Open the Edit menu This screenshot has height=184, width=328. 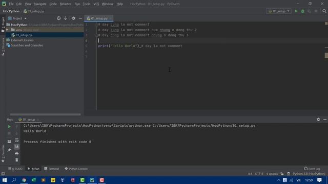tap(19, 4)
